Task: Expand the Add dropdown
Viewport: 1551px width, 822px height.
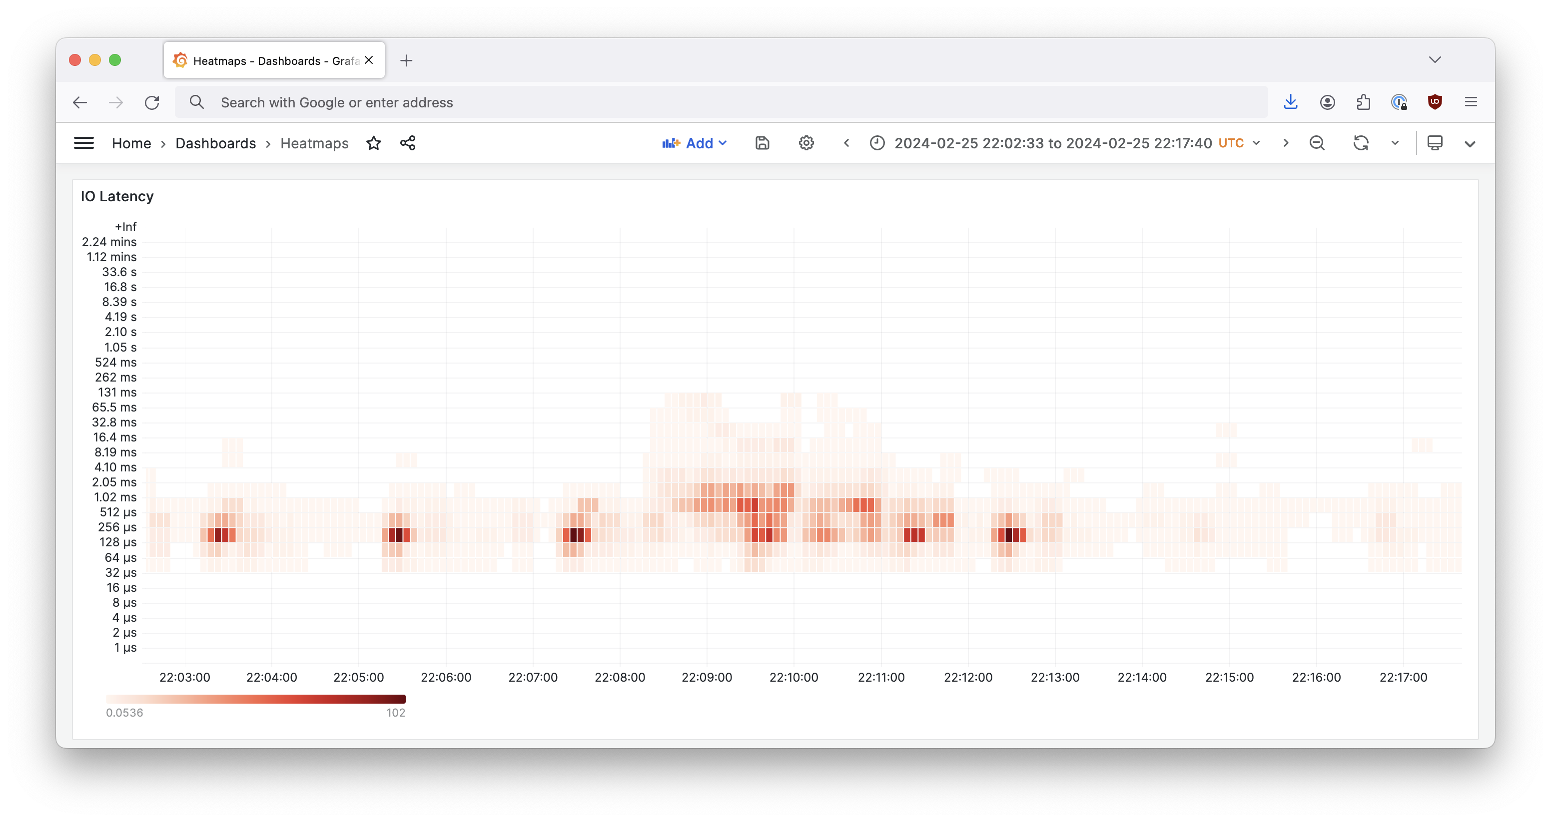Action: click(x=695, y=143)
